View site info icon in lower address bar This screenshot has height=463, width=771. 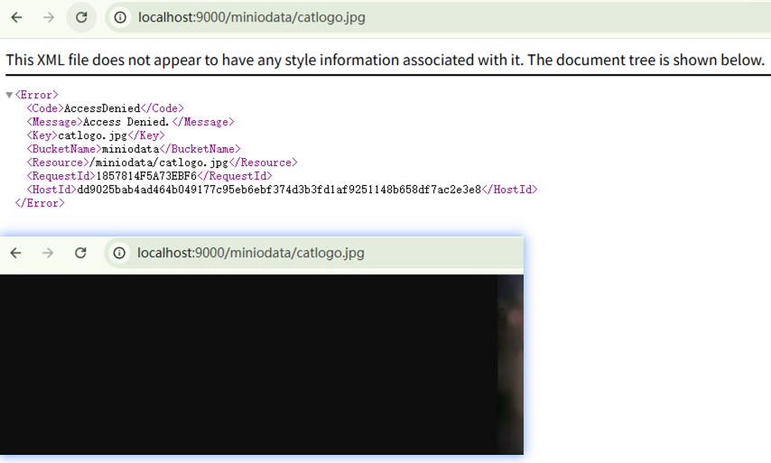(x=119, y=253)
